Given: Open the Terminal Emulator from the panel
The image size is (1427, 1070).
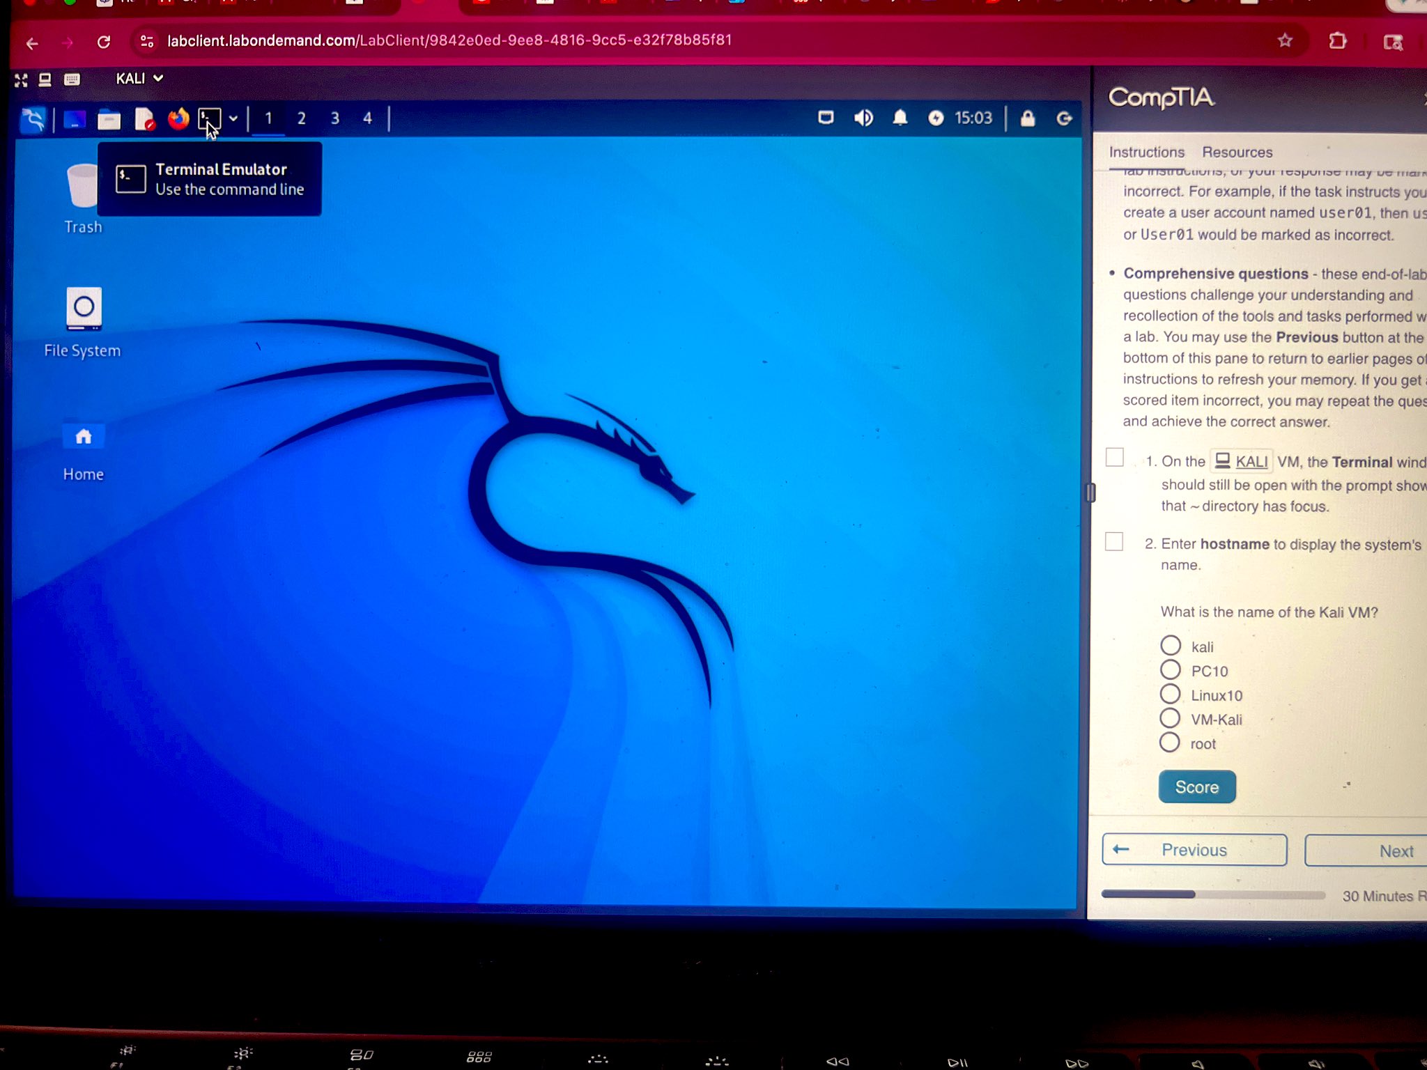Looking at the screenshot, I should 209,119.
